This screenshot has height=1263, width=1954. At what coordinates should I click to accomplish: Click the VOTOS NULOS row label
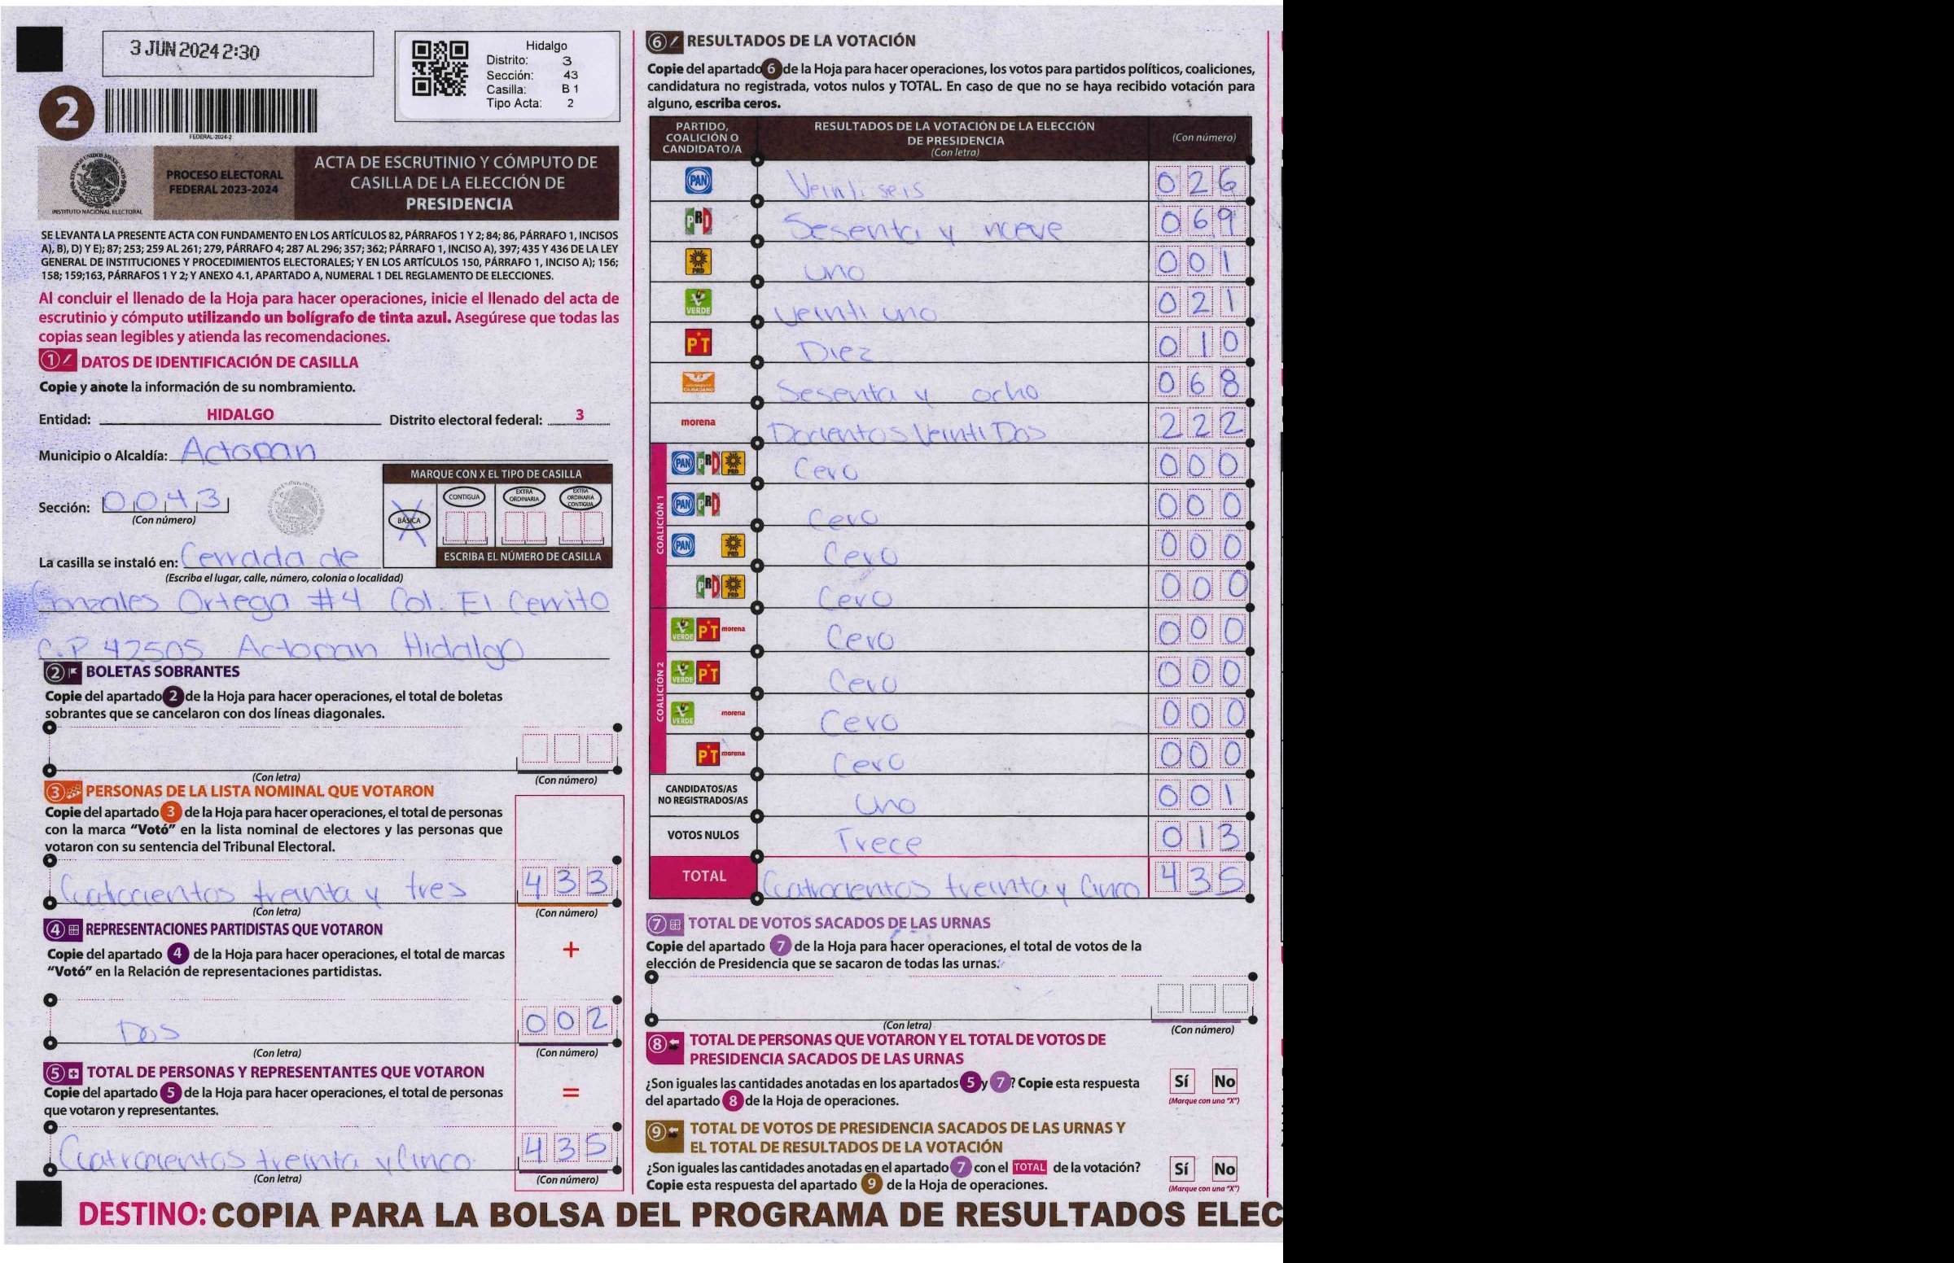pos(703,836)
